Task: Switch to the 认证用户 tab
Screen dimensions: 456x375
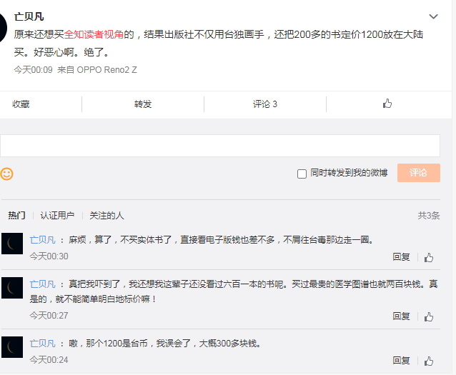Action: tap(57, 216)
